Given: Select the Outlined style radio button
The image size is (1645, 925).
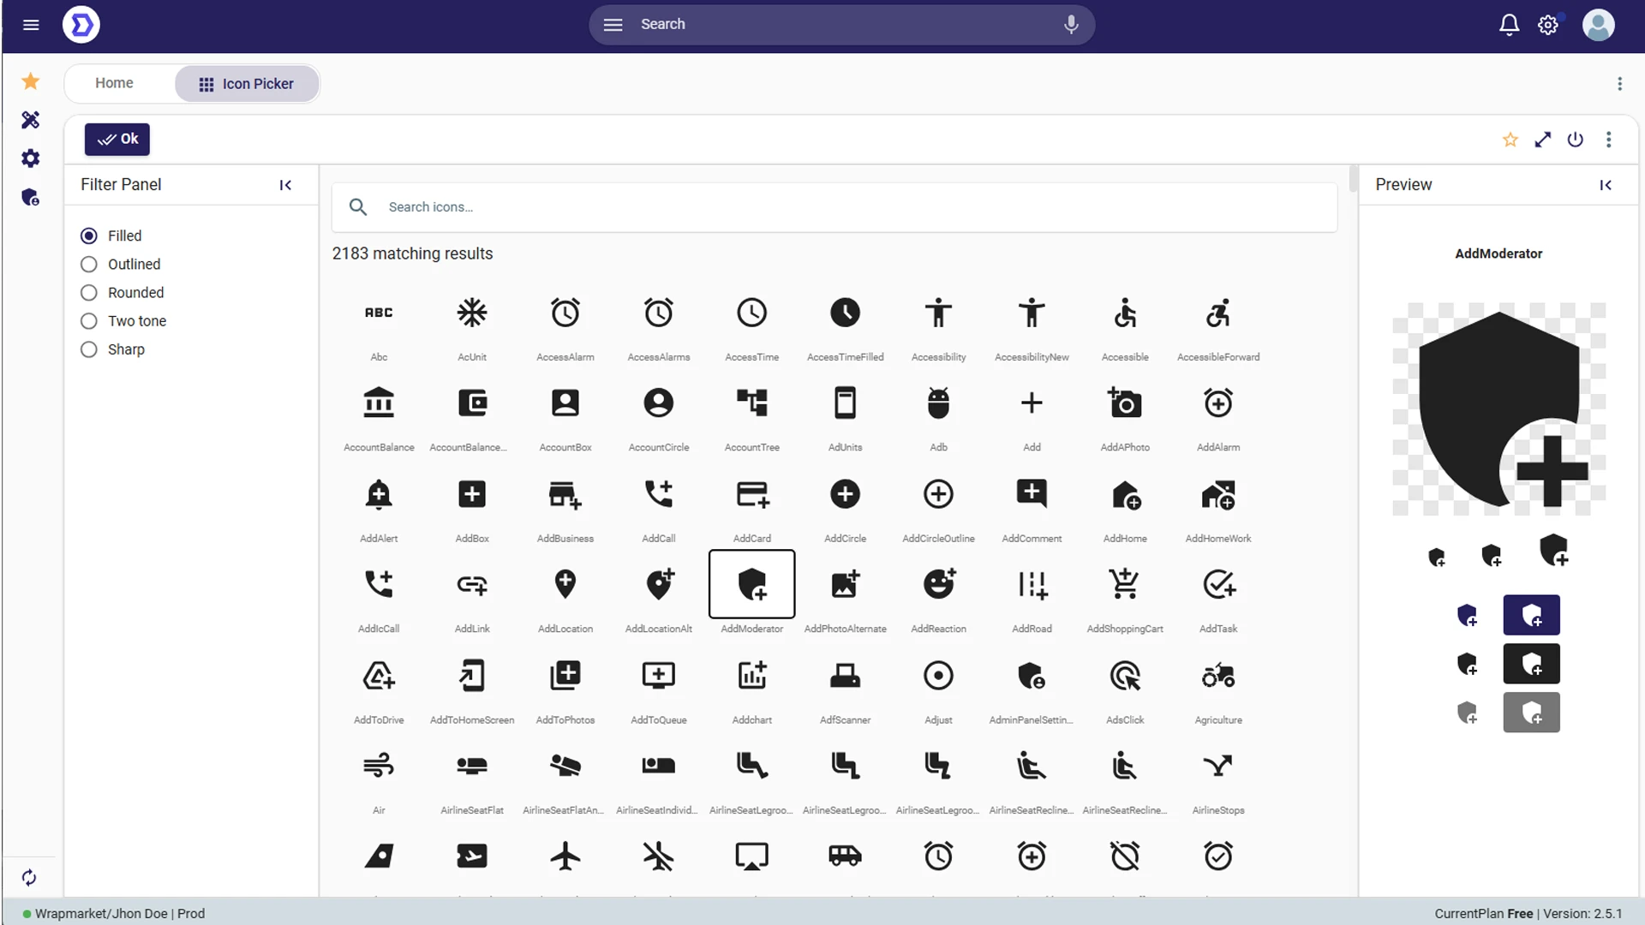Looking at the screenshot, I should click(x=89, y=264).
